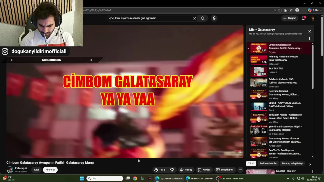Screen dimensions: 324x182
Task: Click the Windows taskbar search box
Action: click(105, 178)
